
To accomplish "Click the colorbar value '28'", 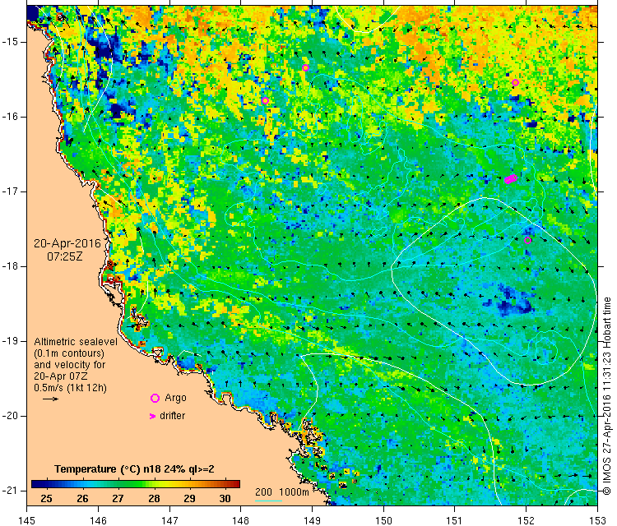I will tap(154, 499).
